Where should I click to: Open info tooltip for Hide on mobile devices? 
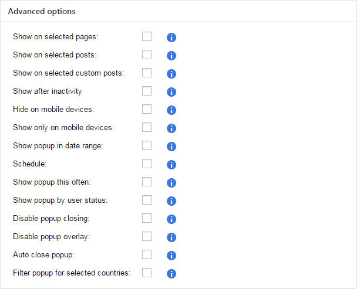(171, 110)
